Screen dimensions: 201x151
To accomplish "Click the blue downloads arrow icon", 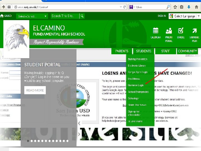I will point(189,7).
